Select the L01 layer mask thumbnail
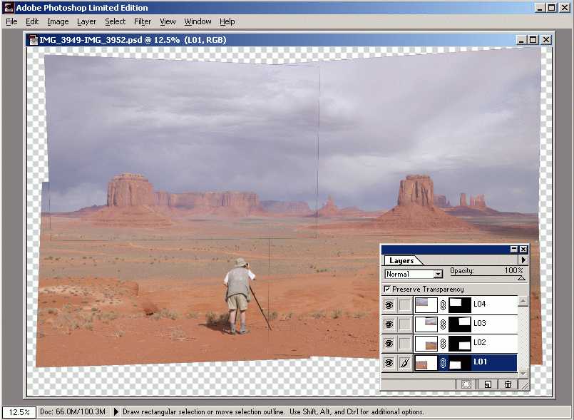The width and height of the screenshot is (574, 420). (x=460, y=363)
